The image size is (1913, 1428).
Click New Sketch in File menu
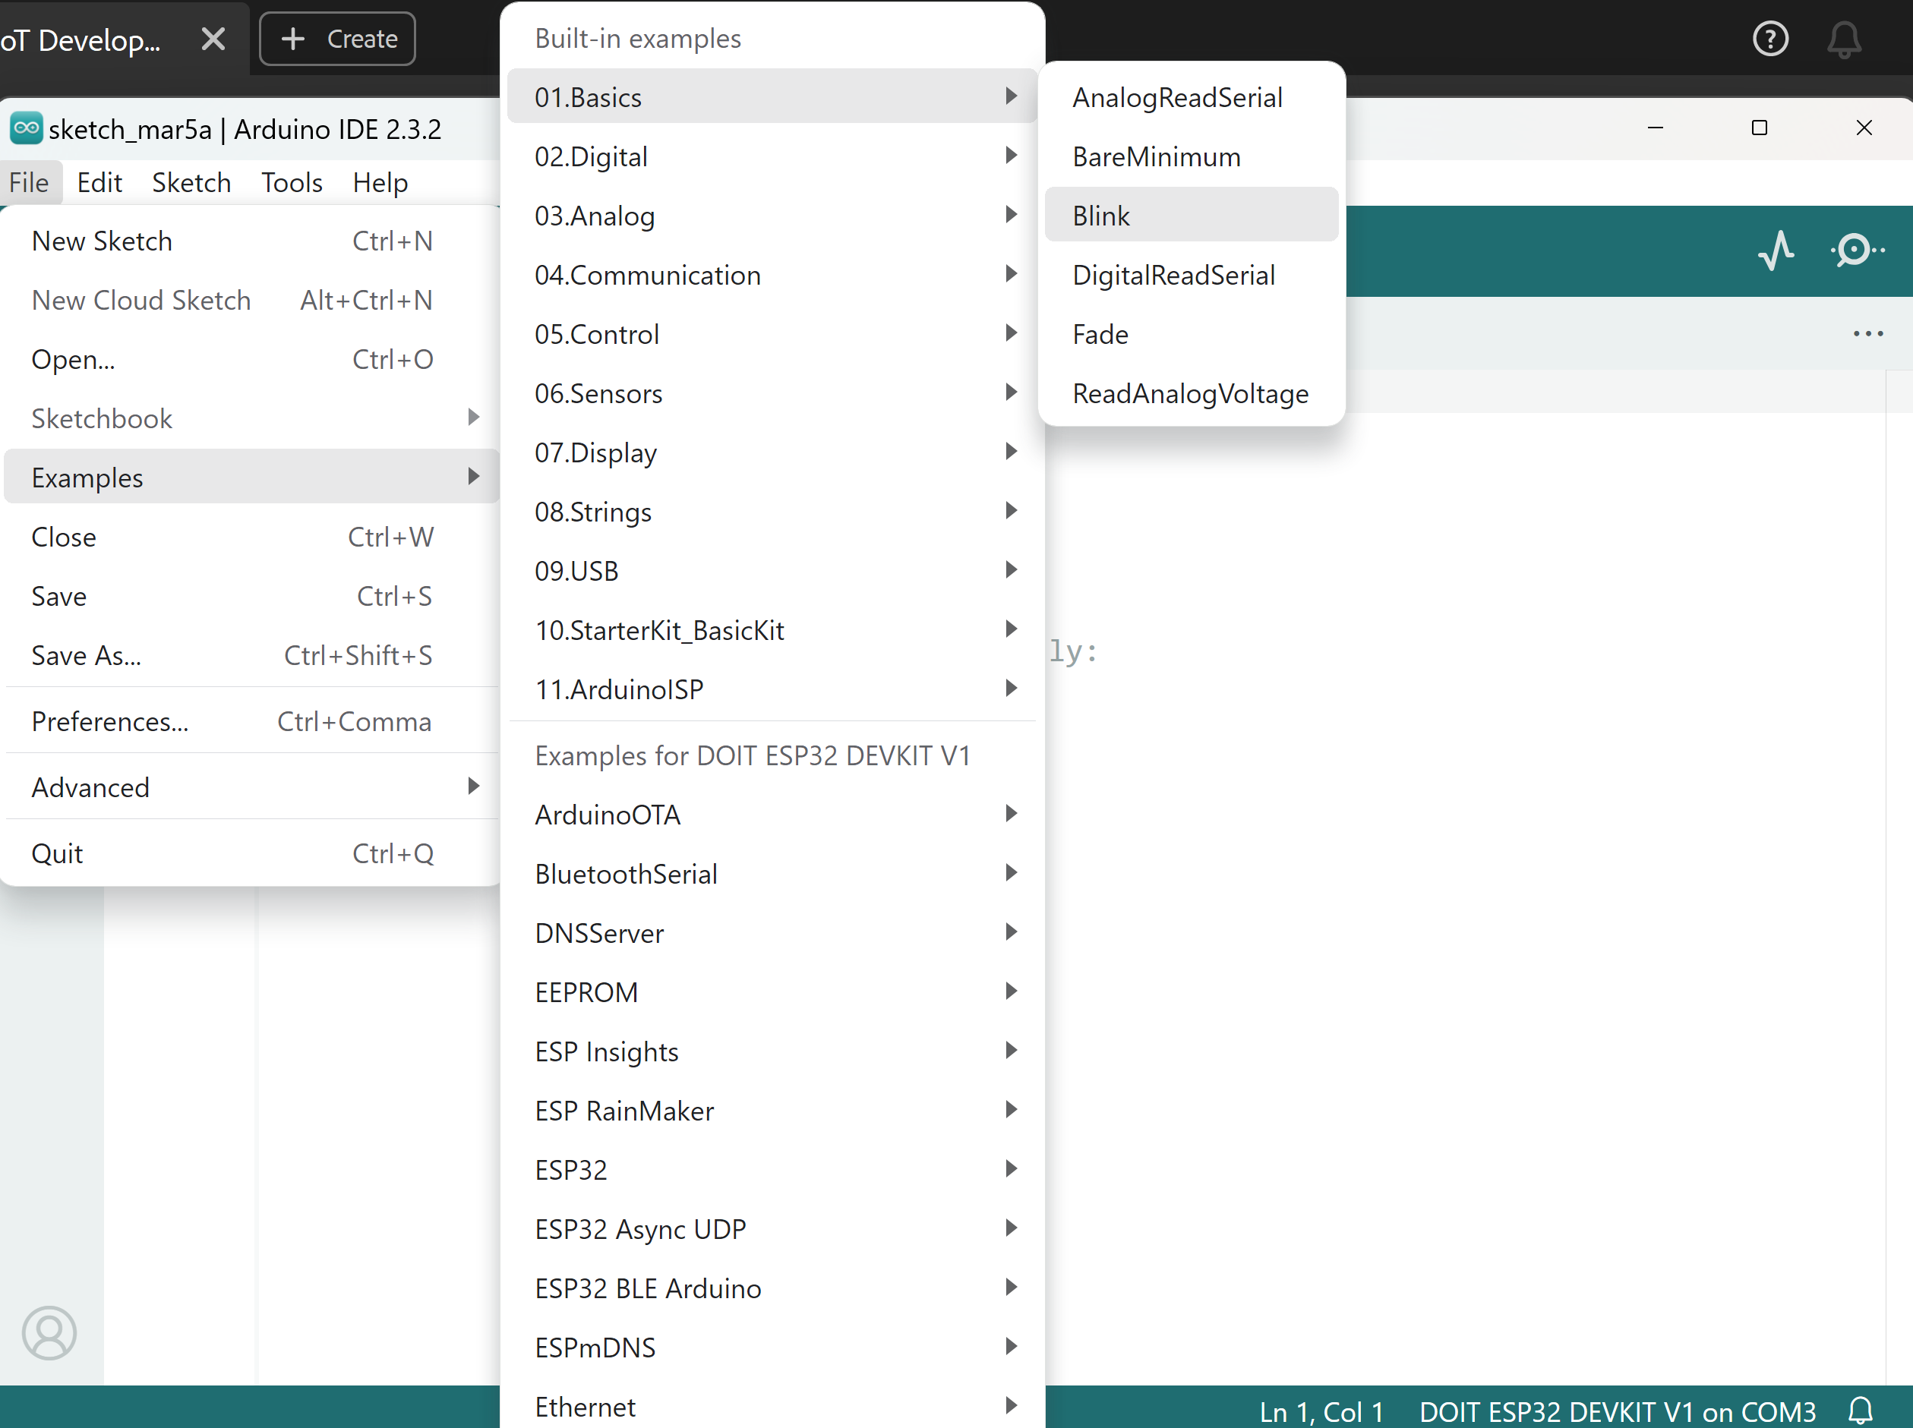(251, 241)
